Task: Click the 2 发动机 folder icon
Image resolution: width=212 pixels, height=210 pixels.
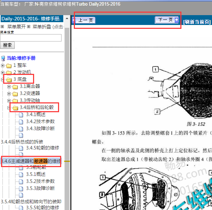Action: [9, 73]
